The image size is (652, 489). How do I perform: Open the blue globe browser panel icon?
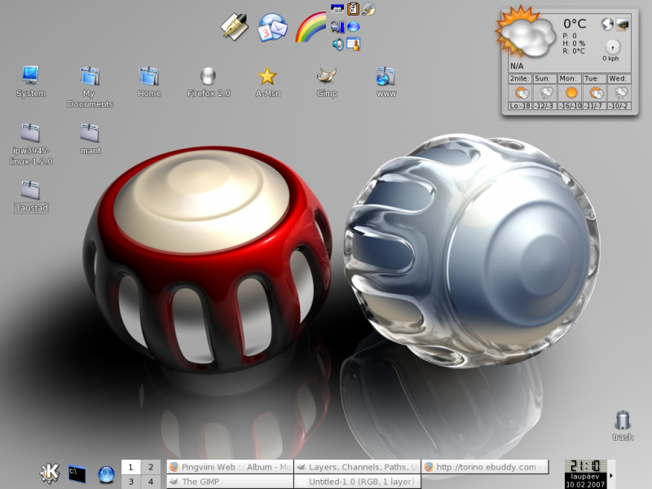coord(106,474)
